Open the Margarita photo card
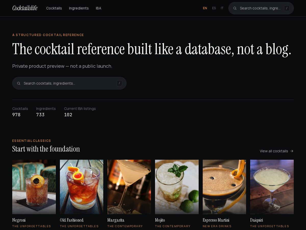306x230 pixels. click(129, 187)
